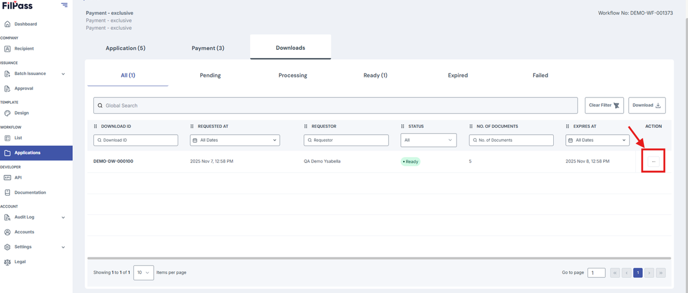Click the Applications folder icon

7,153
